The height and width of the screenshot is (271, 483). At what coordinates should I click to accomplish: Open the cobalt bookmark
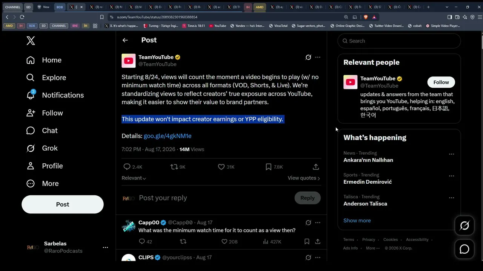(x=415, y=26)
